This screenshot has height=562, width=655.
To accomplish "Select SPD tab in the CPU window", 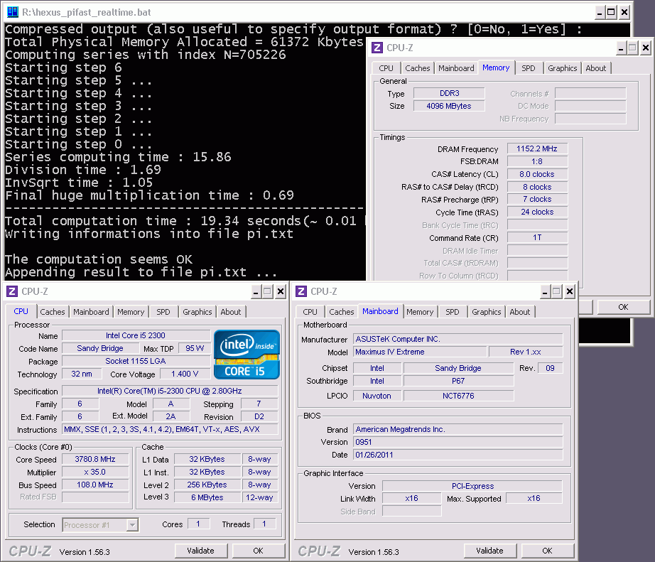I will point(163,312).
